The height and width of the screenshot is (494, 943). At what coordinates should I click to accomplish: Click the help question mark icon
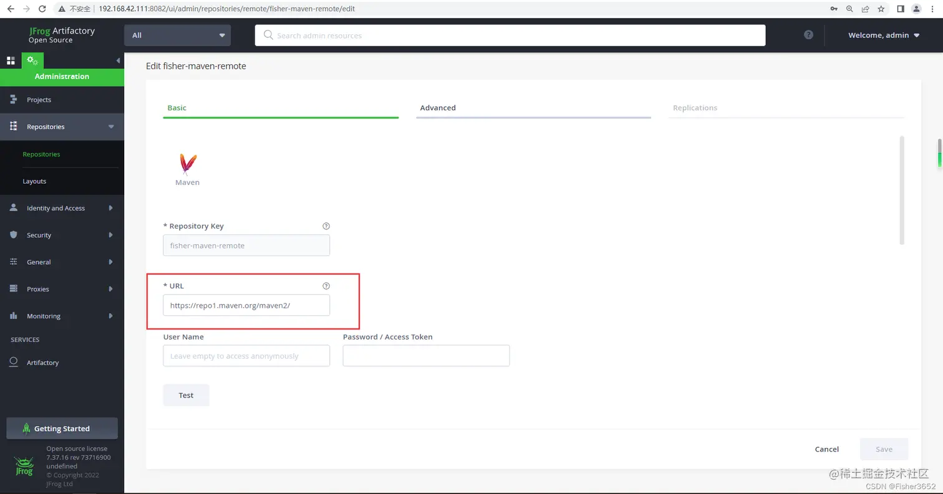tap(808, 35)
